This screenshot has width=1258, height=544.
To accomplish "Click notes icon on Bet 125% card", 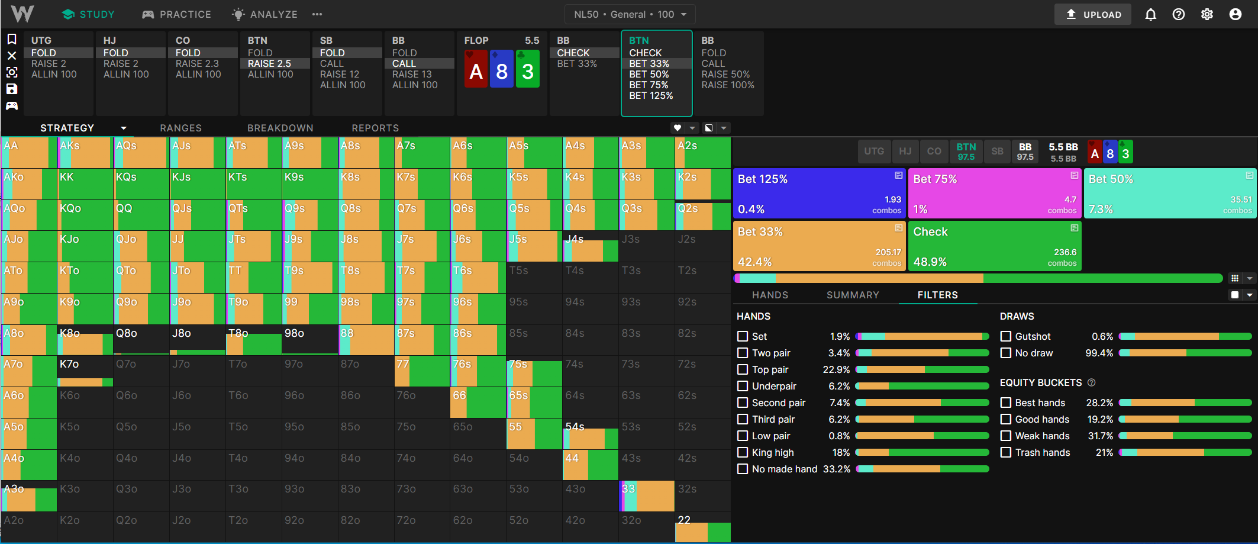I will tap(898, 175).
